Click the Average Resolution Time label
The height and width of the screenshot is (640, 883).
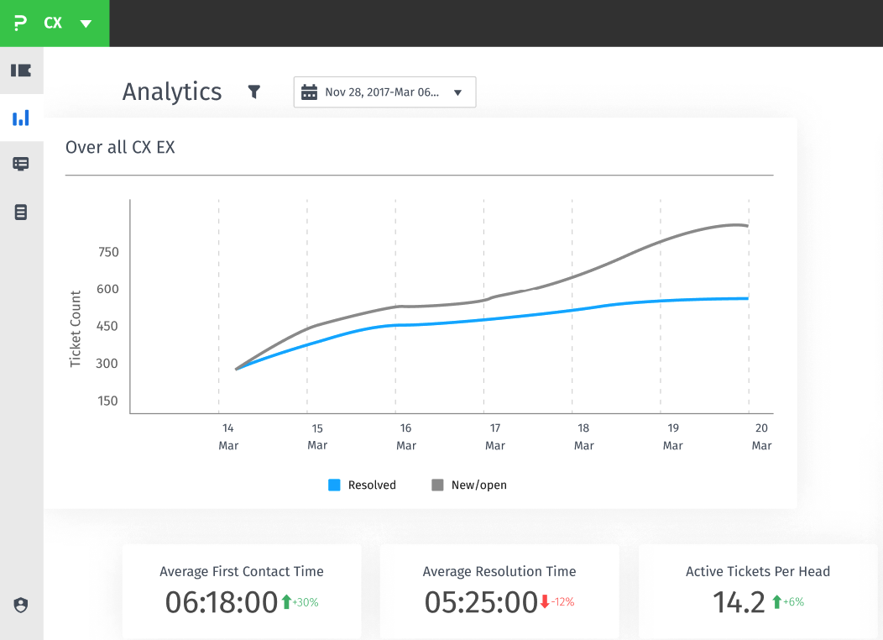coord(499,571)
